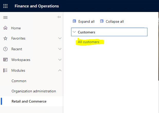Click the Home house icon
Image resolution: width=159 pixels, height=113 pixels.
(x=5, y=28)
